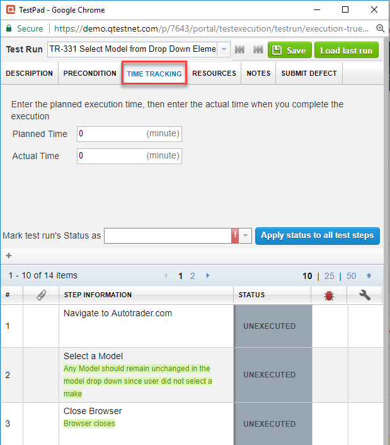
Task: Show 50 items per page
Action: coord(351,276)
